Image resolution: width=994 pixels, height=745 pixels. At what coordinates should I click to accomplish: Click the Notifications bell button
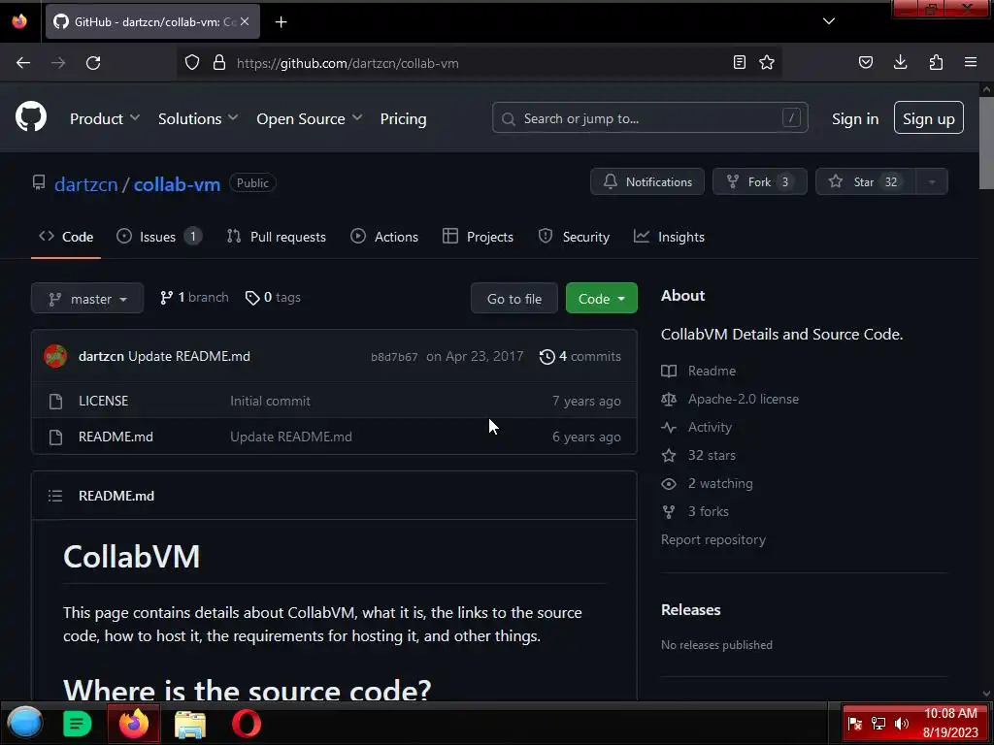(647, 181)
